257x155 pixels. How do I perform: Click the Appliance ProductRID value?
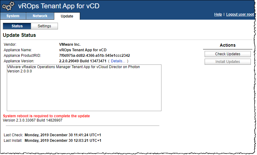coord(94,56)
